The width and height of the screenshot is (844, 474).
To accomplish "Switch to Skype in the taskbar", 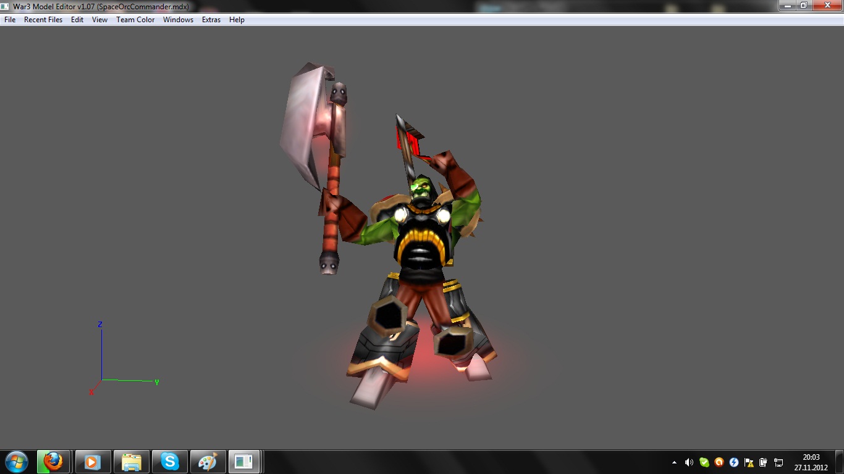I will point(169,461).
